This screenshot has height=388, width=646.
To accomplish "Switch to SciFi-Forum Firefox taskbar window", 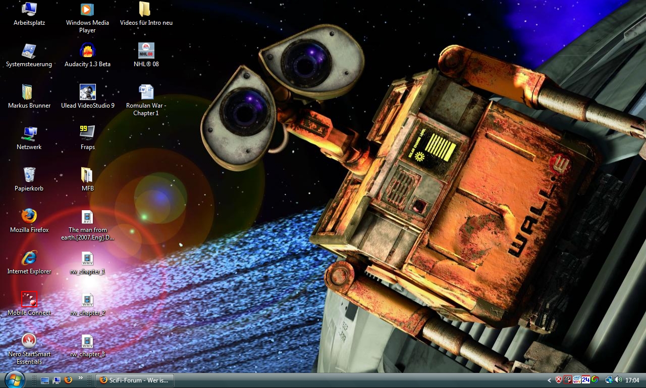I will 135,380.
